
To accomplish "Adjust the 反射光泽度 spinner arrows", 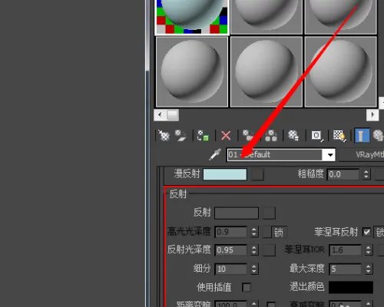I will pos(254,250).
